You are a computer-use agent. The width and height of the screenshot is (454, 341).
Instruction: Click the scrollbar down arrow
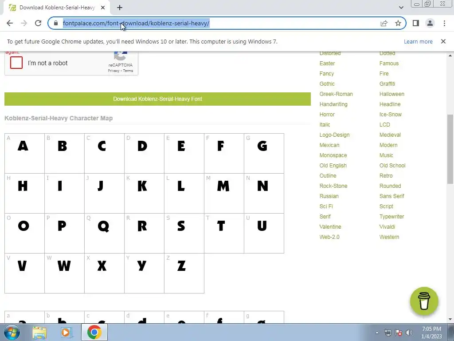[x=450, y=319]
